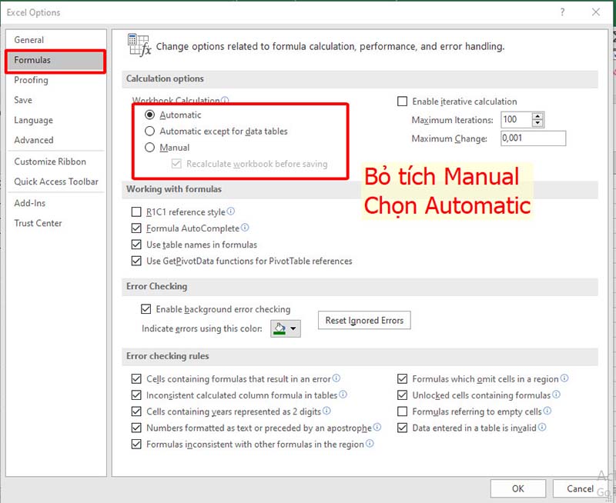Click info icon for unlocked cells rule
The width and height of the screenshot is (616, 503).
tap(556, 395)
